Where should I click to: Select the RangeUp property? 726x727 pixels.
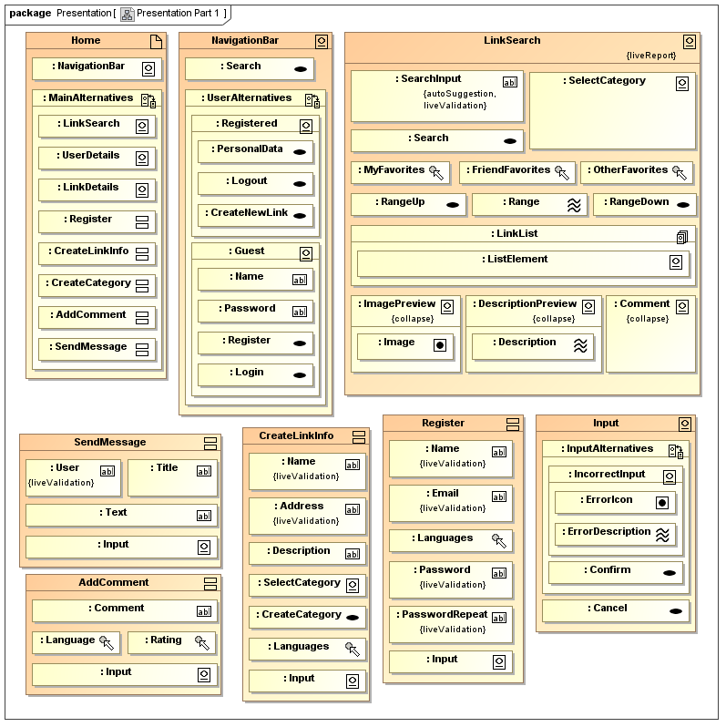point(408,205)
